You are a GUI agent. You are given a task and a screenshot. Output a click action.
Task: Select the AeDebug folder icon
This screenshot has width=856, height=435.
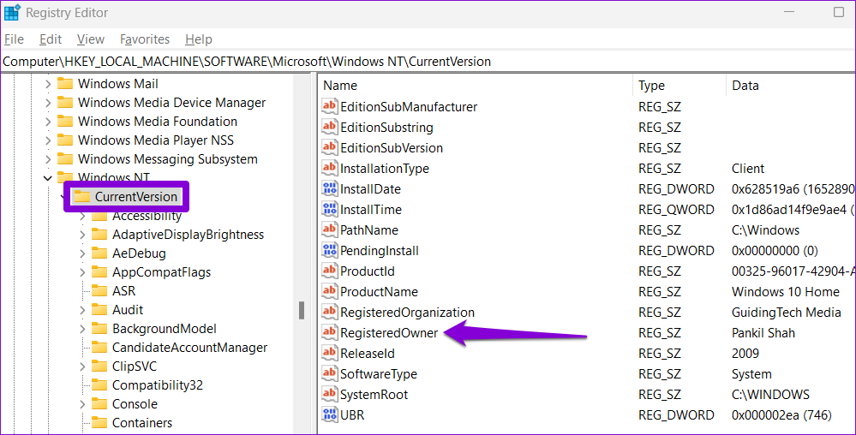click(99, 253)
